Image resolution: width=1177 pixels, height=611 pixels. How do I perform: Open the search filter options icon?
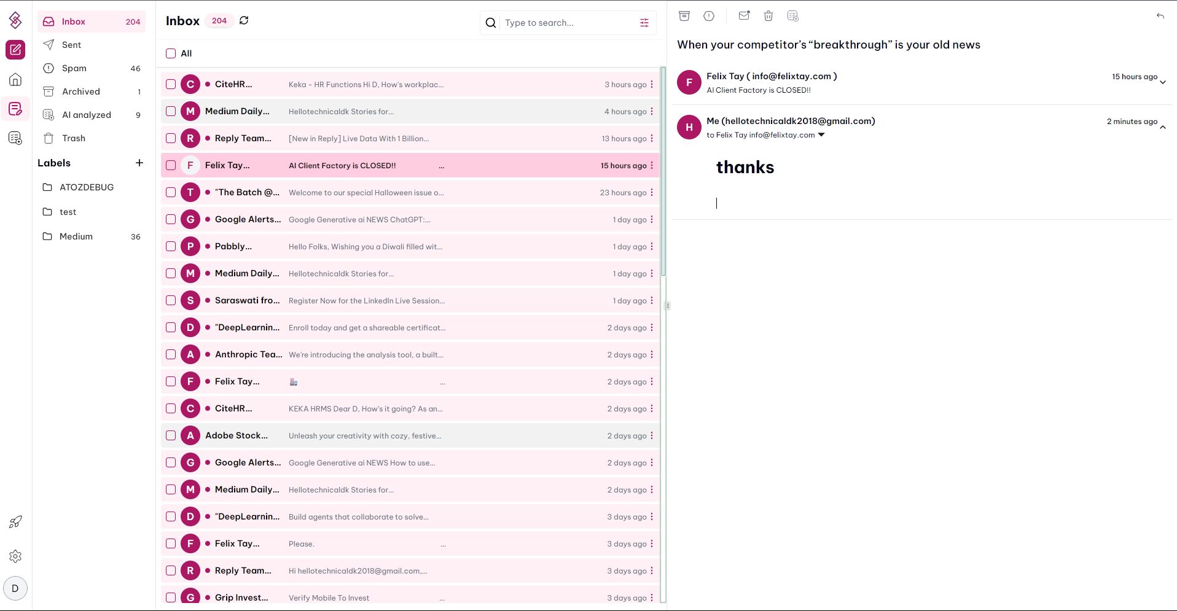pos(644,23)
